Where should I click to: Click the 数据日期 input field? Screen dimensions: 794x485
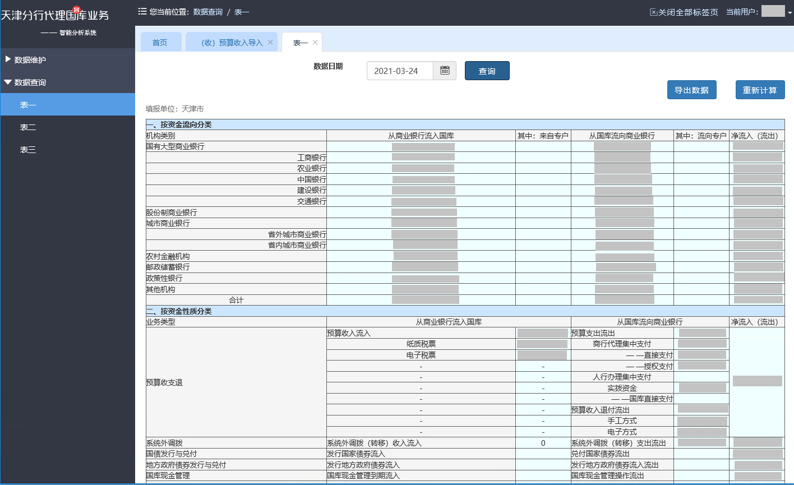pyautogui.click(x=400, y=71)
